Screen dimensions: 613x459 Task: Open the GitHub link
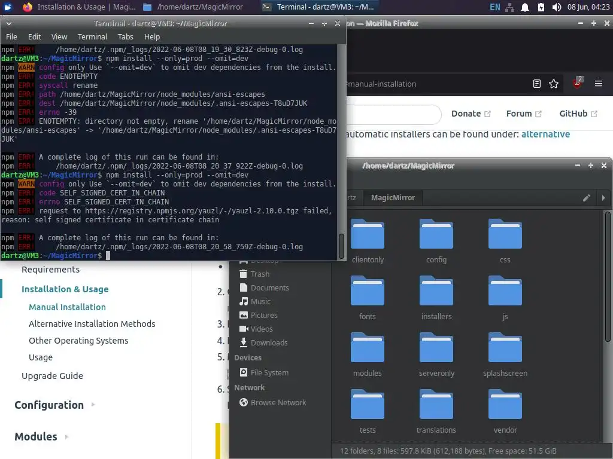click(x=578, y=114)
